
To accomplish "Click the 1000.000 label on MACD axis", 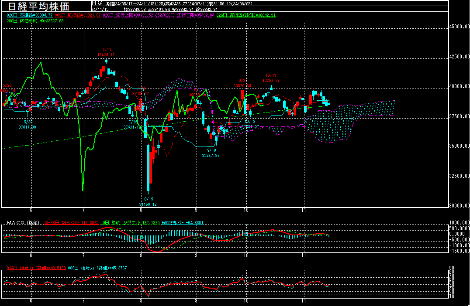I will pyautogui.click(x=460, y=223).
